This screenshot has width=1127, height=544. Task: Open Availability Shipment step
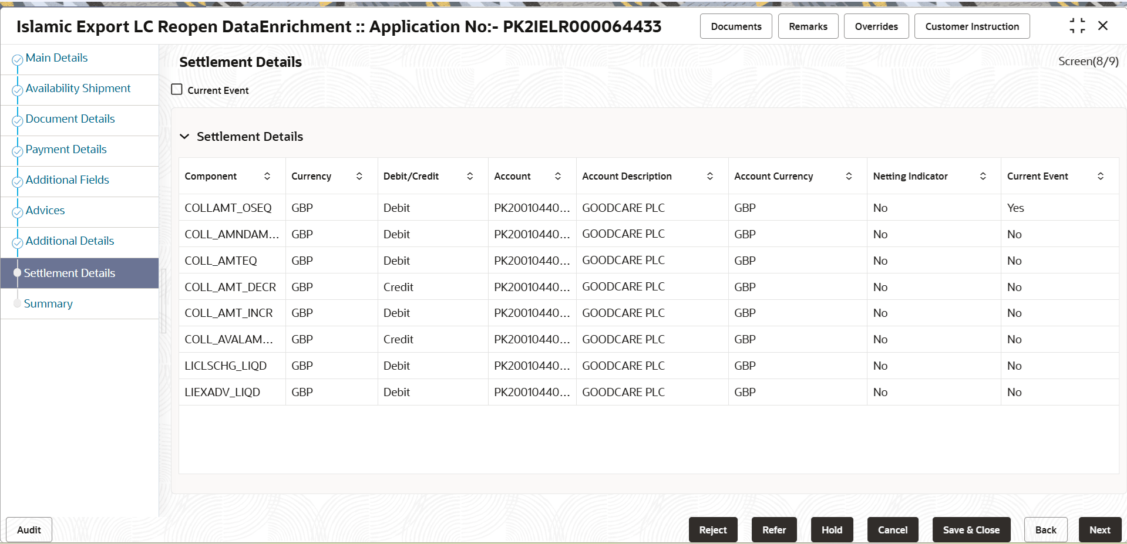coord(78,89)
